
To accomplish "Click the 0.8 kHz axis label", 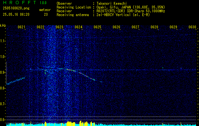I will click(3, 88).
